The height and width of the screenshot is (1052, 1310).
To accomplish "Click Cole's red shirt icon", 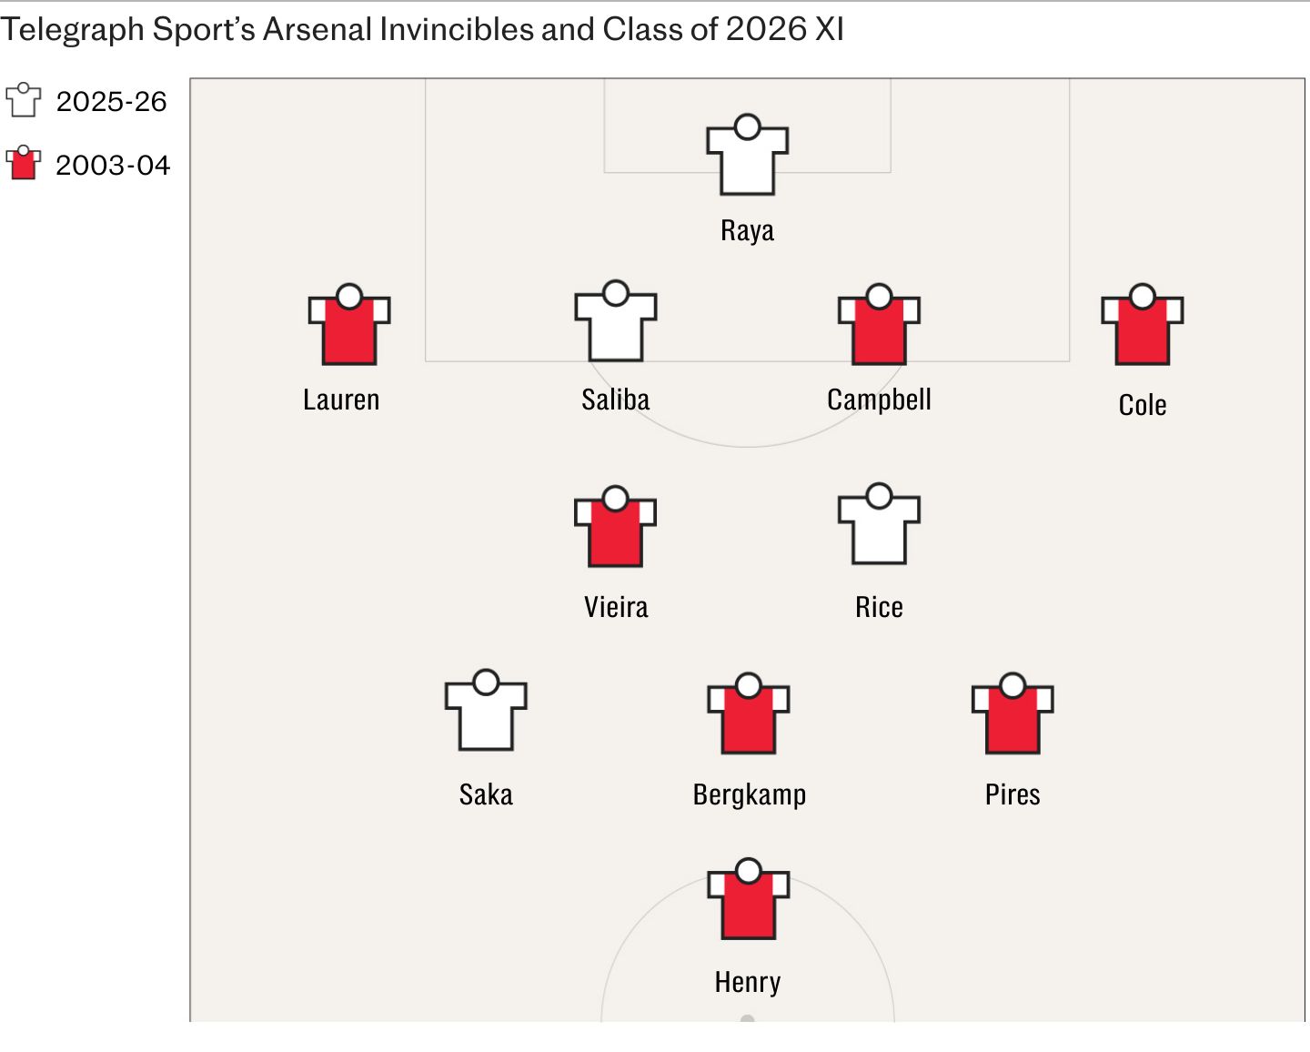I will click(x=1143, y=325).
